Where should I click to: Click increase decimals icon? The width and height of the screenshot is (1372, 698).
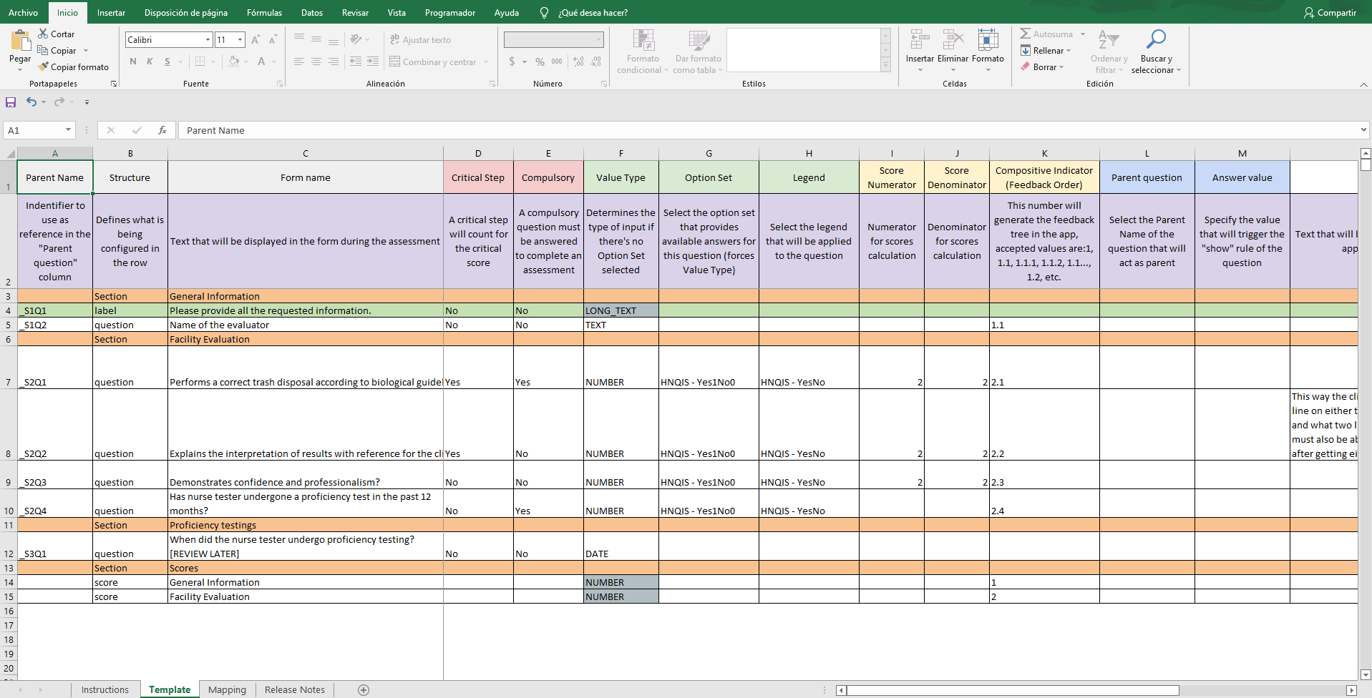(x=578, y=62)
